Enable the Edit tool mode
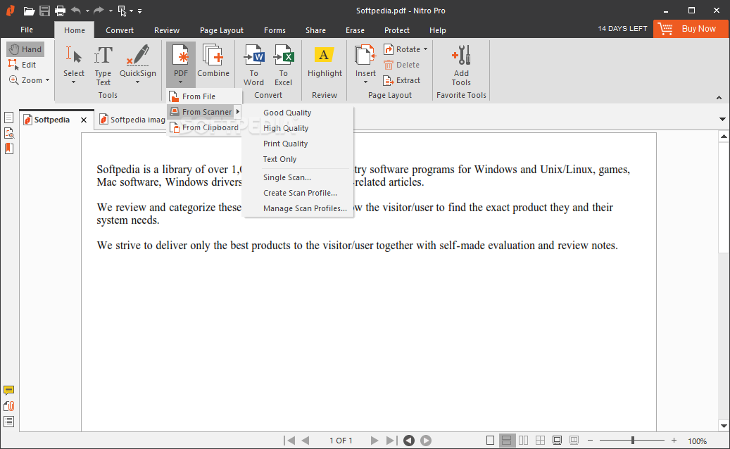The height and width of the screenshot is (449, 730). [23, 65]
